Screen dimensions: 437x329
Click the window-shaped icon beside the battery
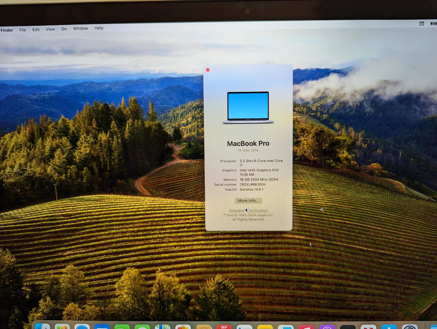(x=421, y=24)
